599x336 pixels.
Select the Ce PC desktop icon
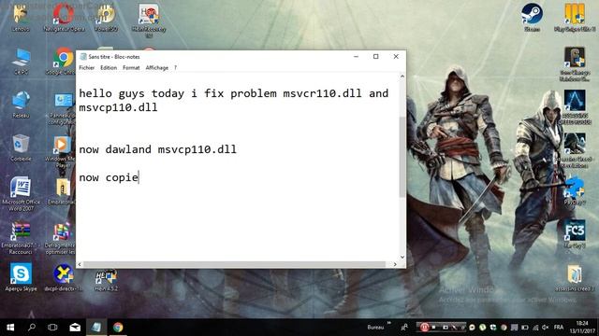(21, 61)
